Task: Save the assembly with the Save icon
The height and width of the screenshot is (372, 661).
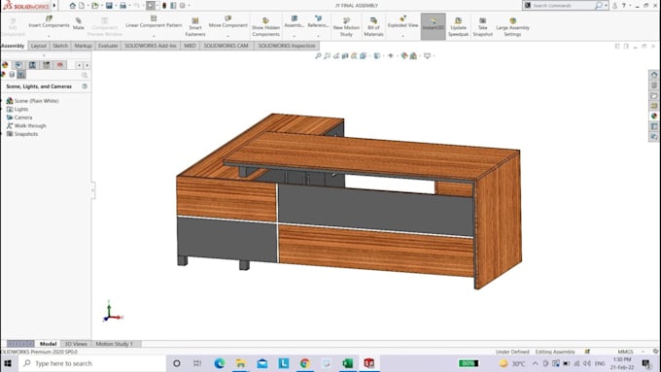Action: 109,6
